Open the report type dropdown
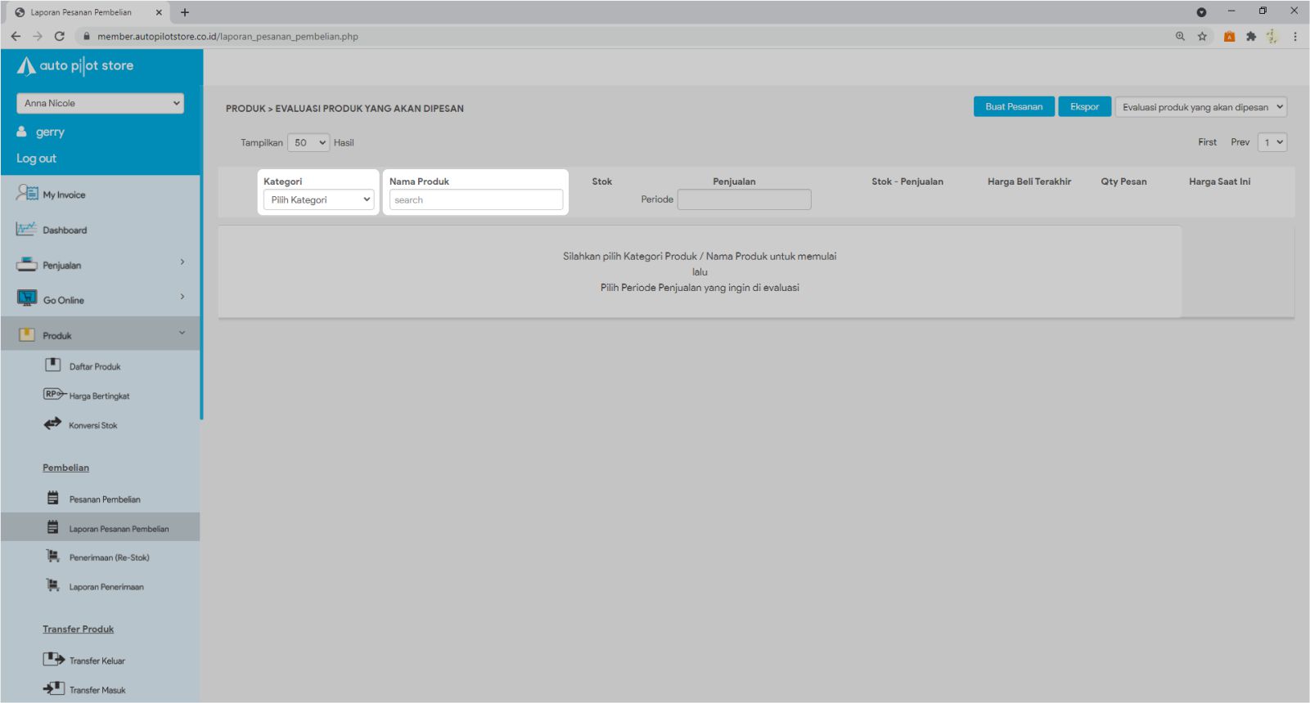The width and height of the screenshot is (1310, 703). pos(1200,107)
